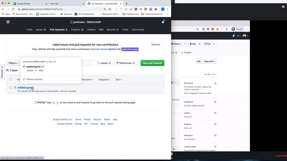This screenshot has height=161, width=287.
Task: Click the red Opera-style extension icon, back window
Action: pyautogui.click(x=213, y=29)
